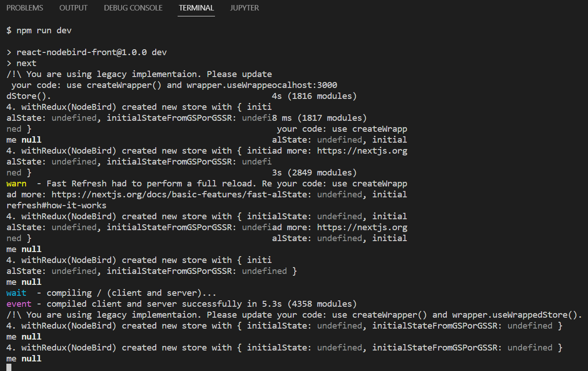588x371 pixels.
Task: Click the 'npm run dev' command text
Action: [44, 31]
